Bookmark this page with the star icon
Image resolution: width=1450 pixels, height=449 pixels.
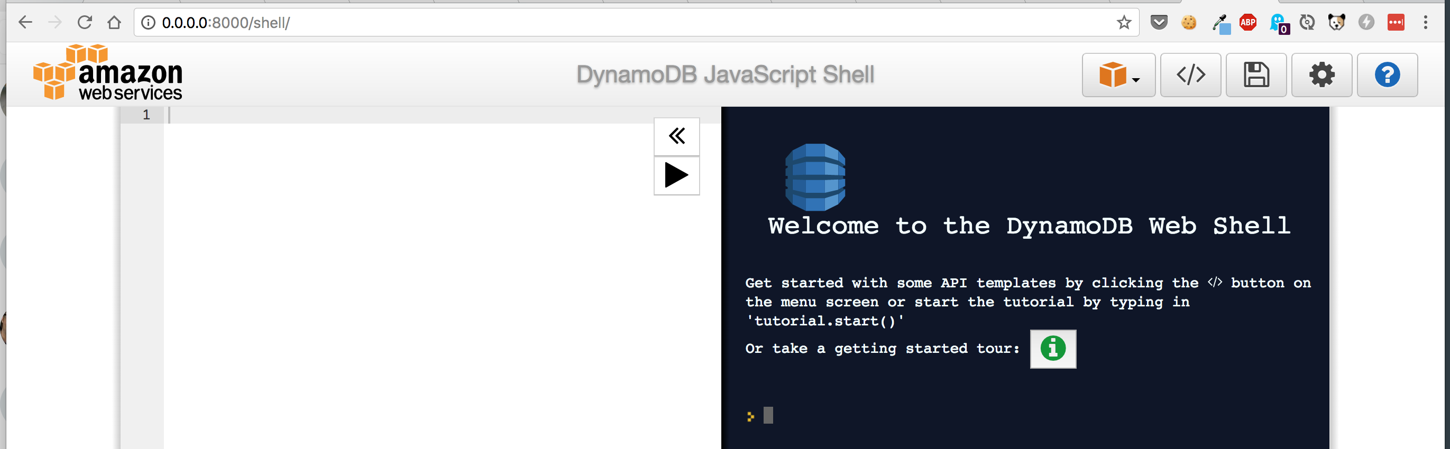[1124, 23]
